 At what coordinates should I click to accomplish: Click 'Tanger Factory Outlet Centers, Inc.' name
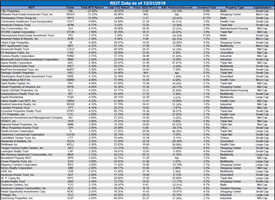[x=22, y=148]
